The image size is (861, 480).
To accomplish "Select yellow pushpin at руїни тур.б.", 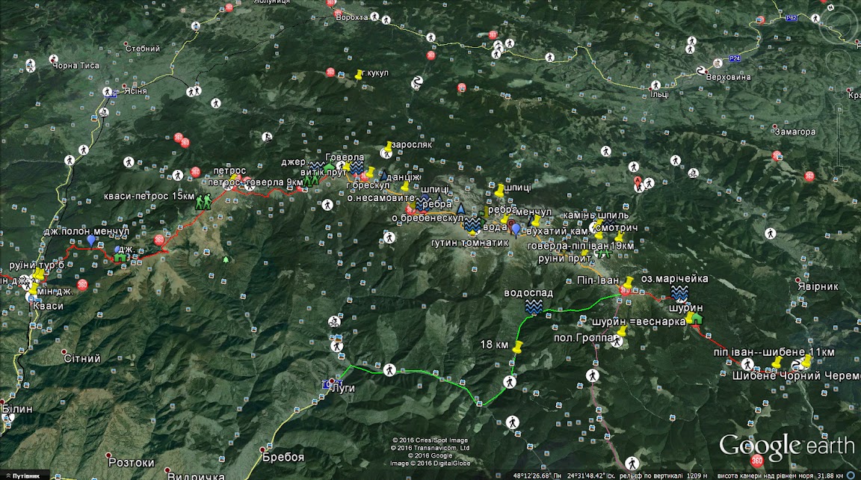I will [x=38, y=274].
